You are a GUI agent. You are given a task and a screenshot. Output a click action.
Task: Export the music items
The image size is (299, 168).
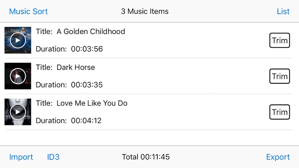click(x=278, y=157)
